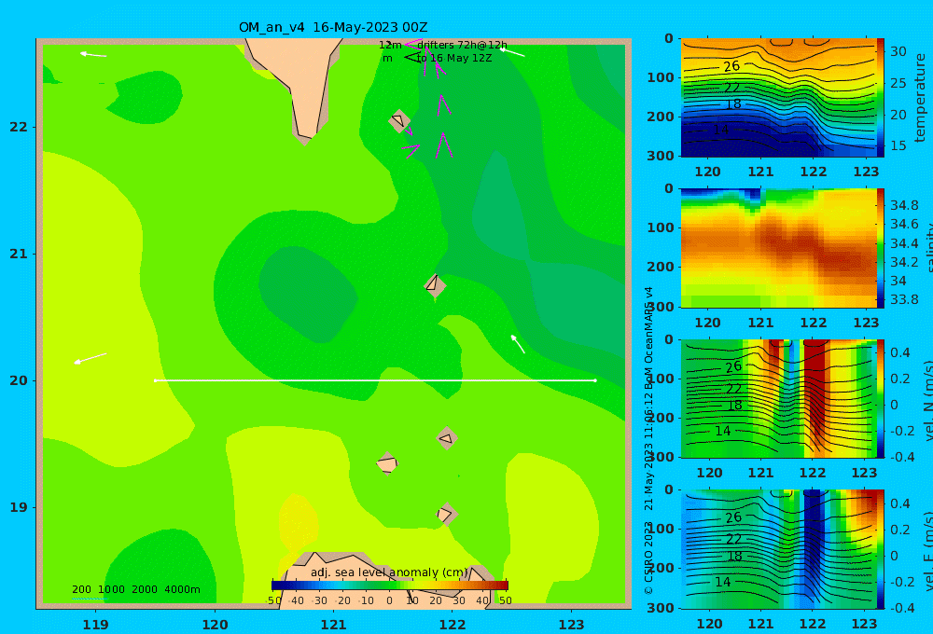Click the 26 contour label in temperature panel
The width and height of the screenshot is (933, 634).
pyautogui.click(x=731, y=66)
